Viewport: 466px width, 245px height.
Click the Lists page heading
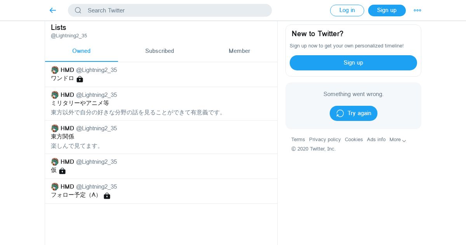59,28
